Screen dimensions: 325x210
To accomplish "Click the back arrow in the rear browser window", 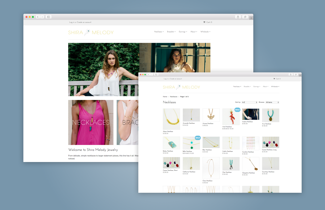I will click(38, 17).
